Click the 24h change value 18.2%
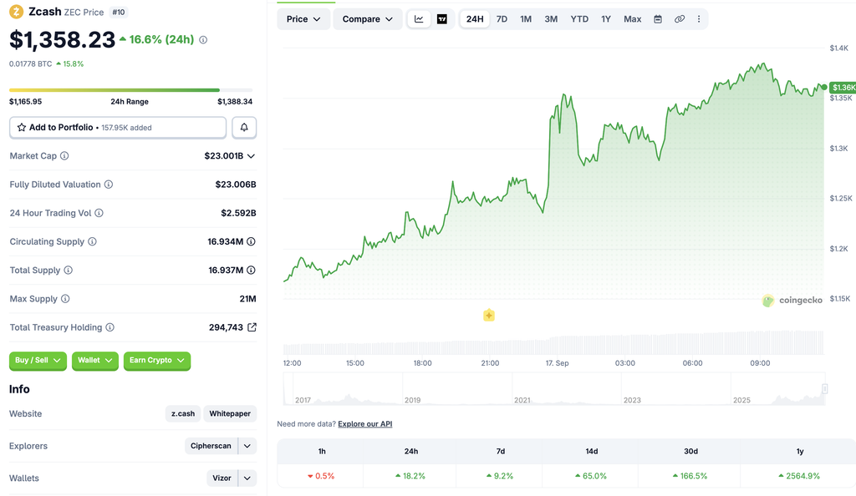This screenshot has width=856, height=496. [410, 476]
